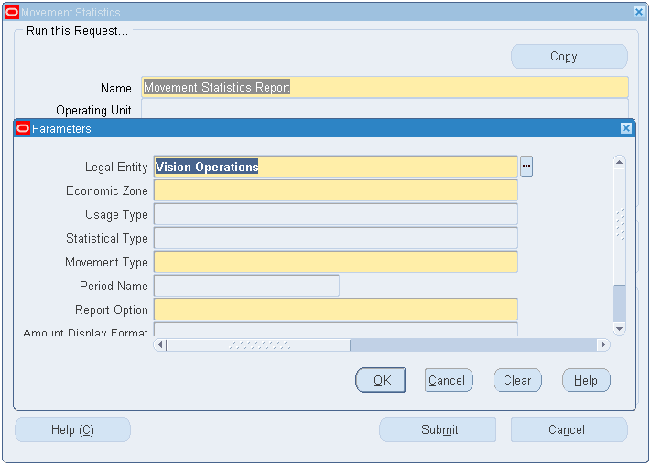Click Cancel in the Parameters dialog
Image resolution: width=651 pixels, height=466 pixels.
(449, 380)
